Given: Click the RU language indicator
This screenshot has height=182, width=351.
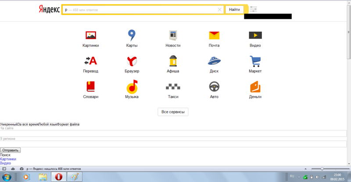Looking at the screenshot, I should click(x=292, y=176).
